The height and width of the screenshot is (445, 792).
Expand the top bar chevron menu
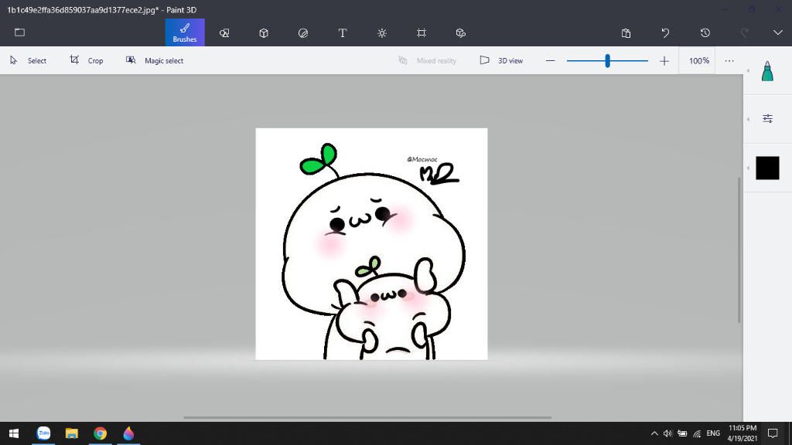(x=778, y=32)
